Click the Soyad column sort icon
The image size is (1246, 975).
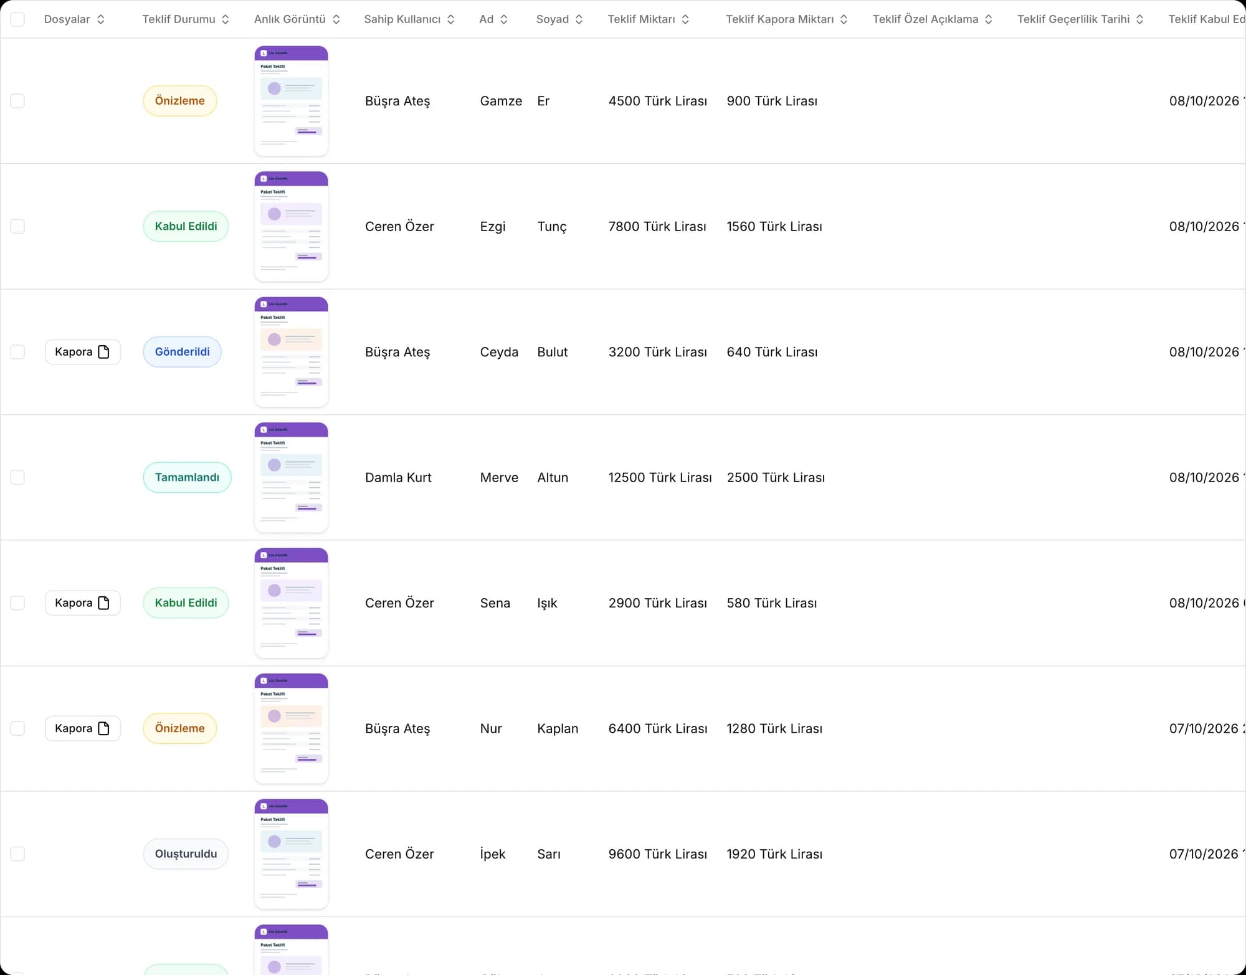click(579, 19)
